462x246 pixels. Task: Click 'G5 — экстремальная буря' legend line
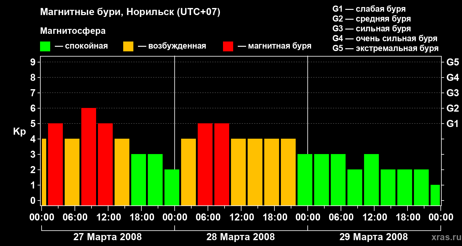tap(385, 48)
